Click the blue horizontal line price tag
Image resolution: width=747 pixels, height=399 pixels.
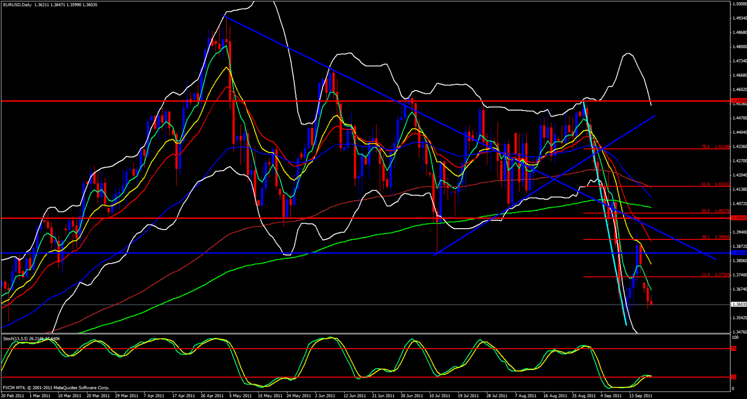[739, 253]
